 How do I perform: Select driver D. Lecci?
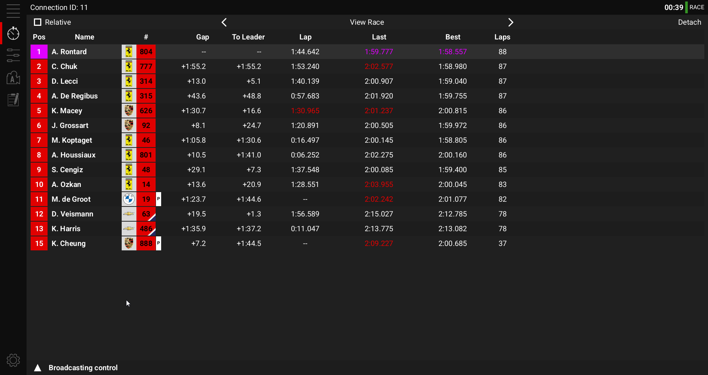click(65, 81)
